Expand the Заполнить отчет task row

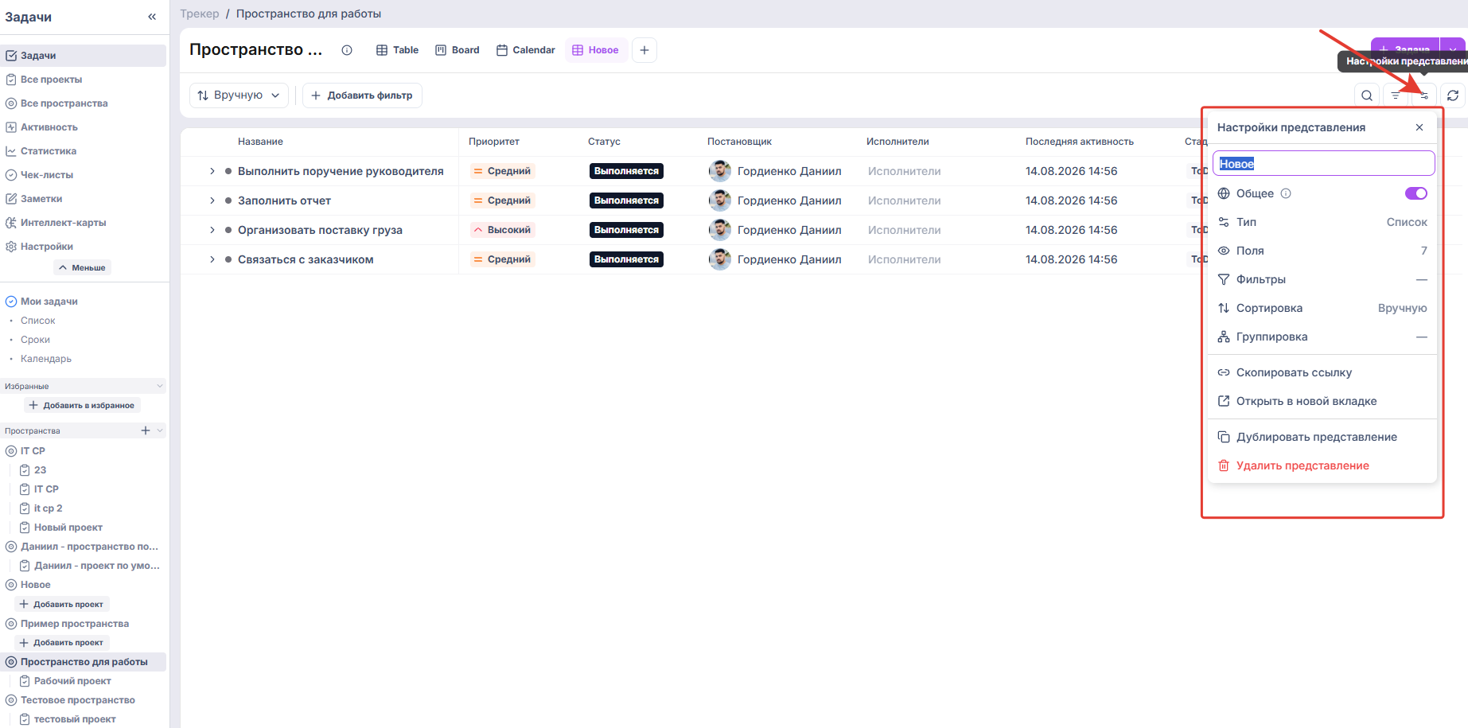coord(212,200)
